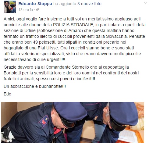This screenshot has width=149, height=143.
Task: Click the left officer's cap in the photo
Action: point(70,113)
